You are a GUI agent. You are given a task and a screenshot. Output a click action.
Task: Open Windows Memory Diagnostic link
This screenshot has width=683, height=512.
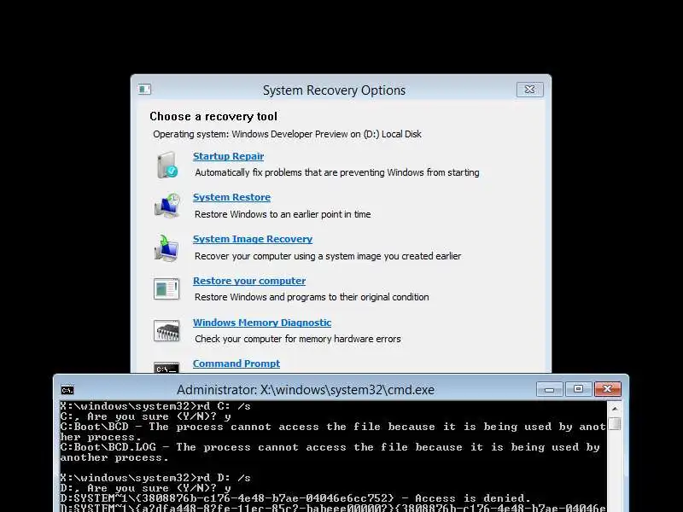coord(262,323)
